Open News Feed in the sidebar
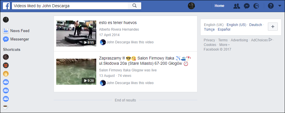This screenshot has height=113, width=285. (x=20, y=31)
